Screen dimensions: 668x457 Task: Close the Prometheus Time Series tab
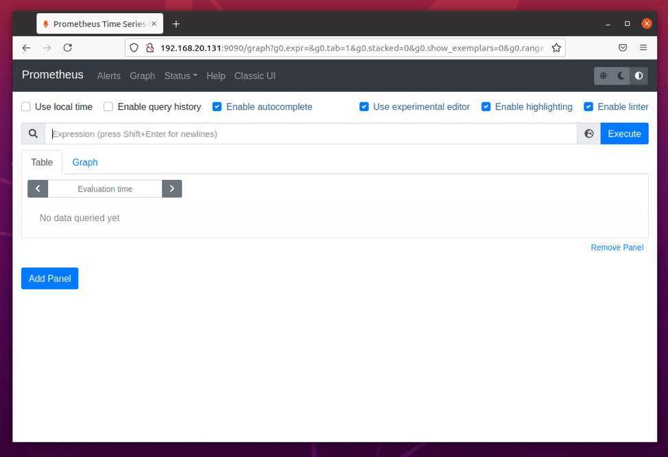pyautogui.click(x=154, y=24)
